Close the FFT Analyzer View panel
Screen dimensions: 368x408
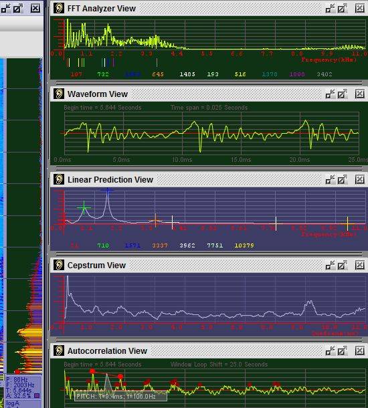360,8
